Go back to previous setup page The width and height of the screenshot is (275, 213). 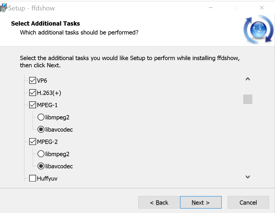pyautogui.click(x=159, y=202)
